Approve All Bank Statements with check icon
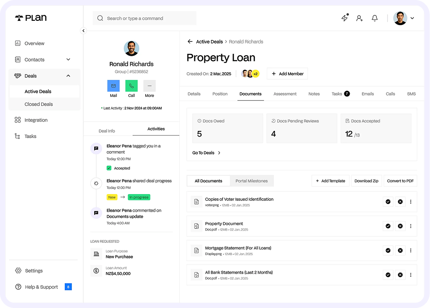Image resolution: width=430 pixels, height=308 pixels. tap(388, 275)
